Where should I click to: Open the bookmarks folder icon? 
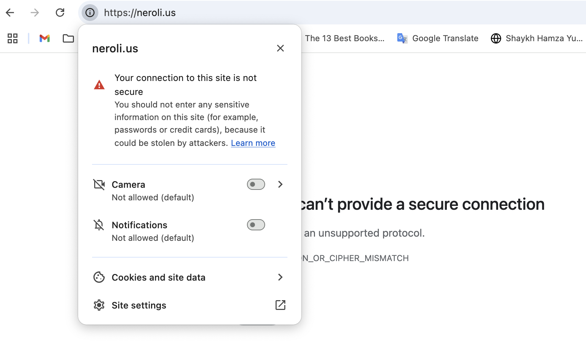(68, 38)
